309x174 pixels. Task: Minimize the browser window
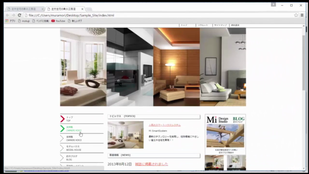click(282, 5)
